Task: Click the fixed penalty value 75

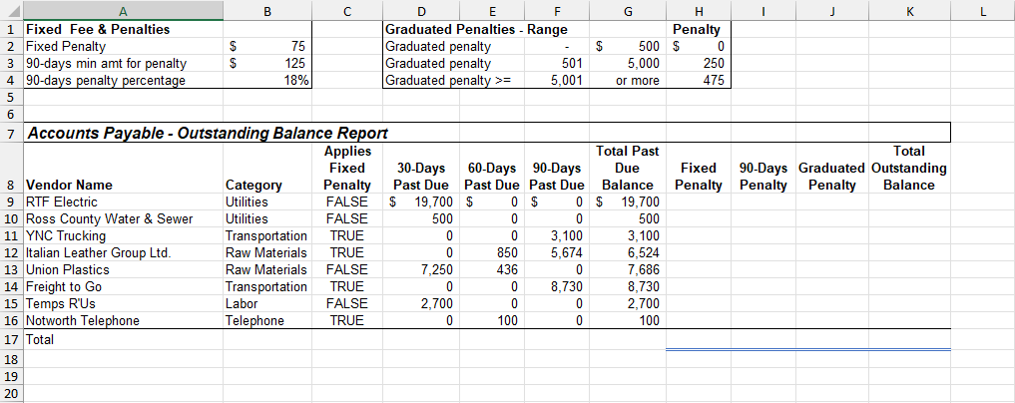Action: 267,47
